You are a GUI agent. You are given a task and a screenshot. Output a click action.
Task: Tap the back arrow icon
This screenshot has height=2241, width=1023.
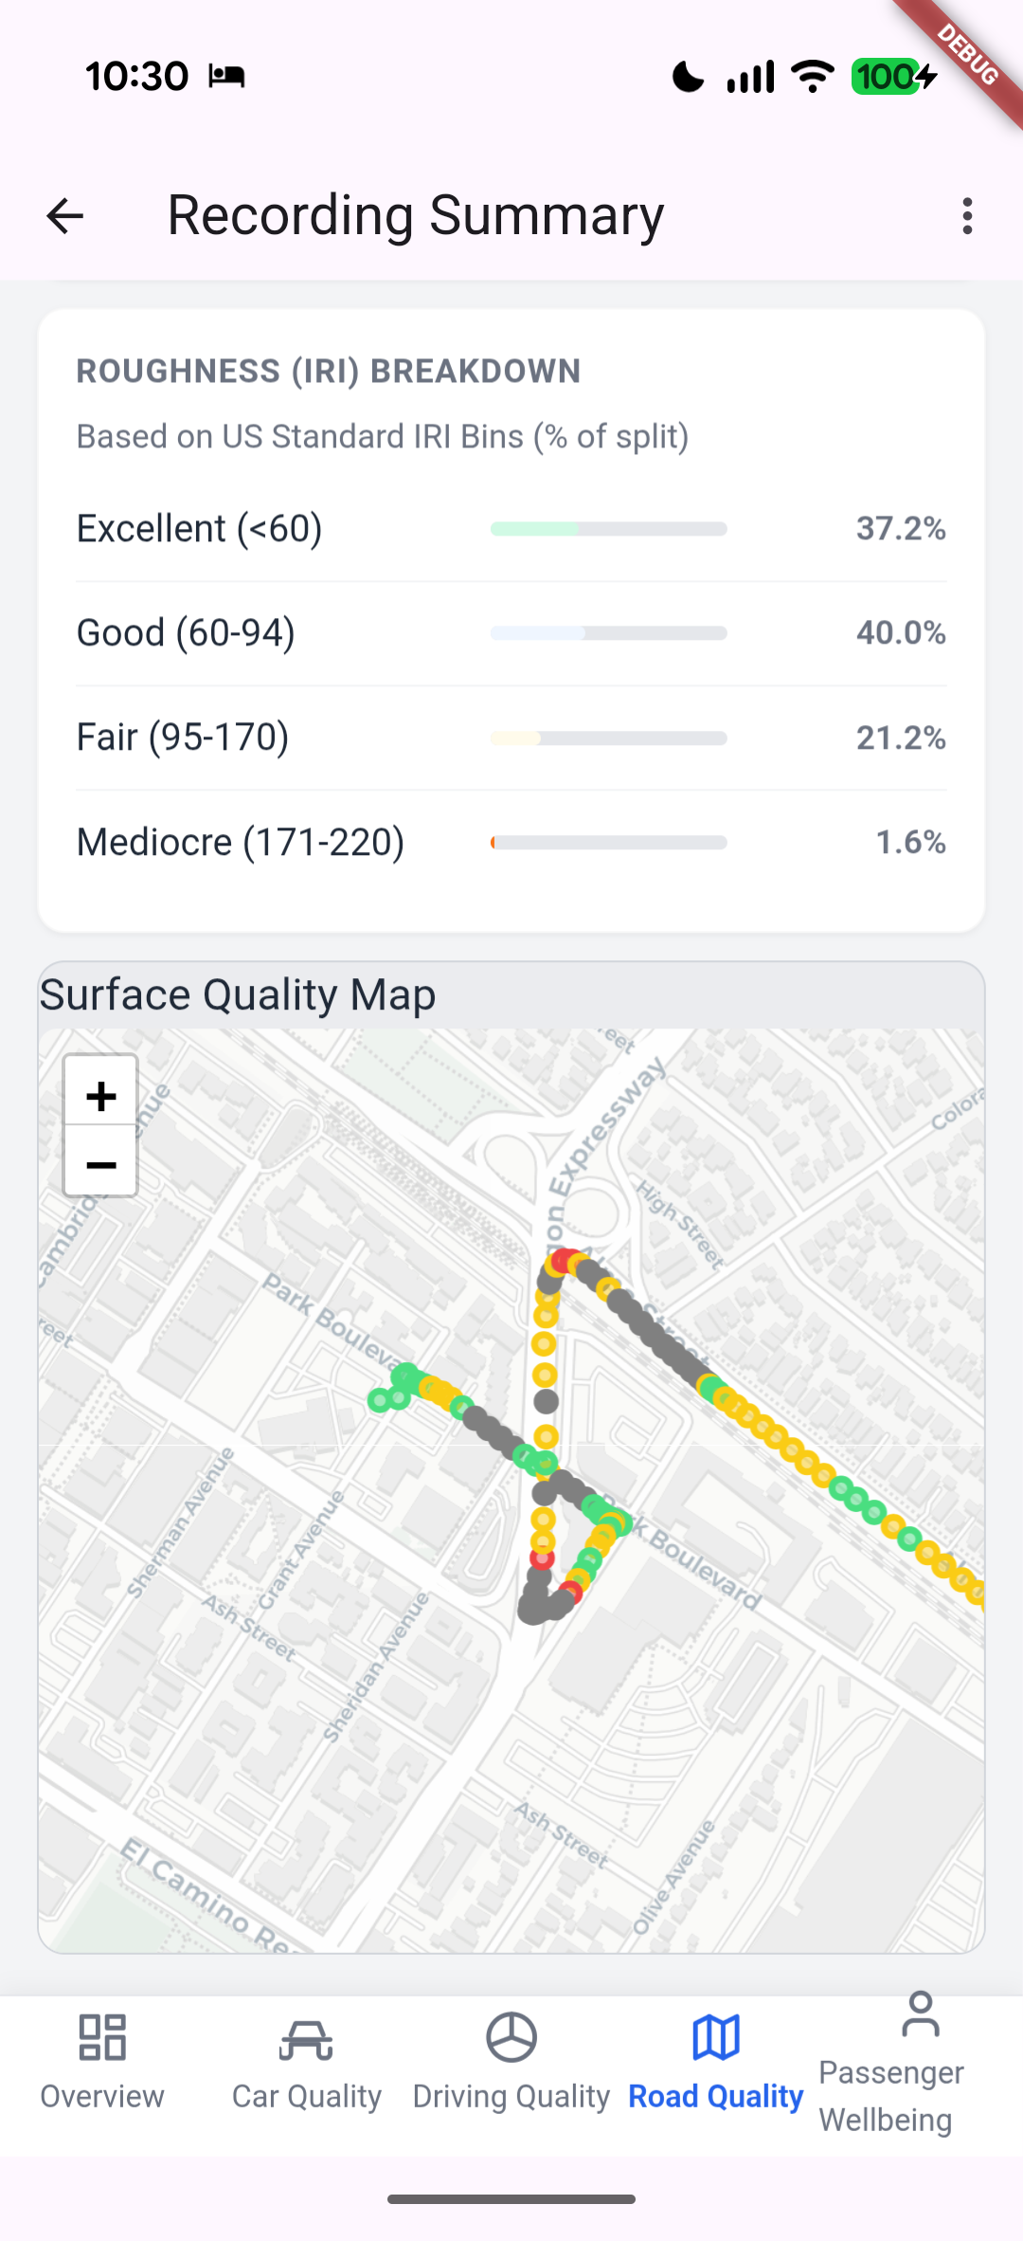[x=65, y=216]
